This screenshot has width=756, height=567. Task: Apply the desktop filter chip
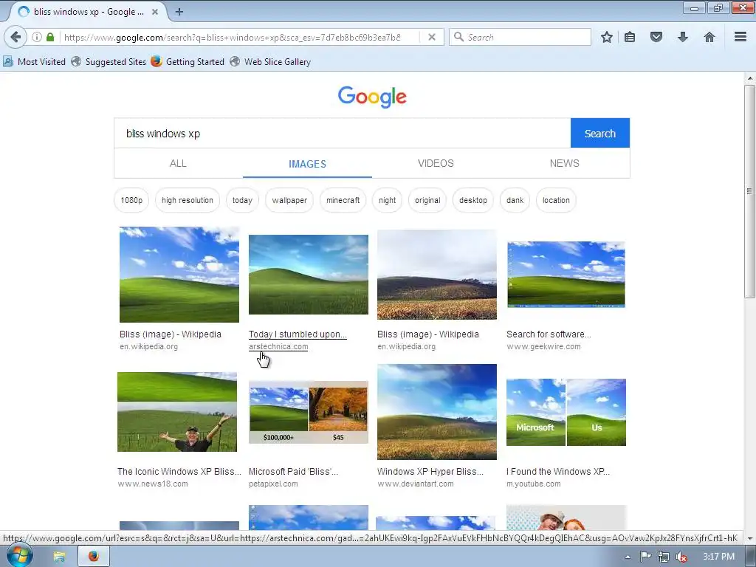click(x=473, y=200)
